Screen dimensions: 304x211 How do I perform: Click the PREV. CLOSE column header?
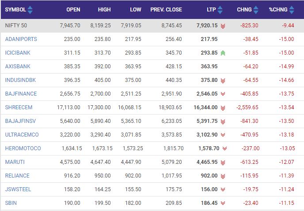(166, 9)
